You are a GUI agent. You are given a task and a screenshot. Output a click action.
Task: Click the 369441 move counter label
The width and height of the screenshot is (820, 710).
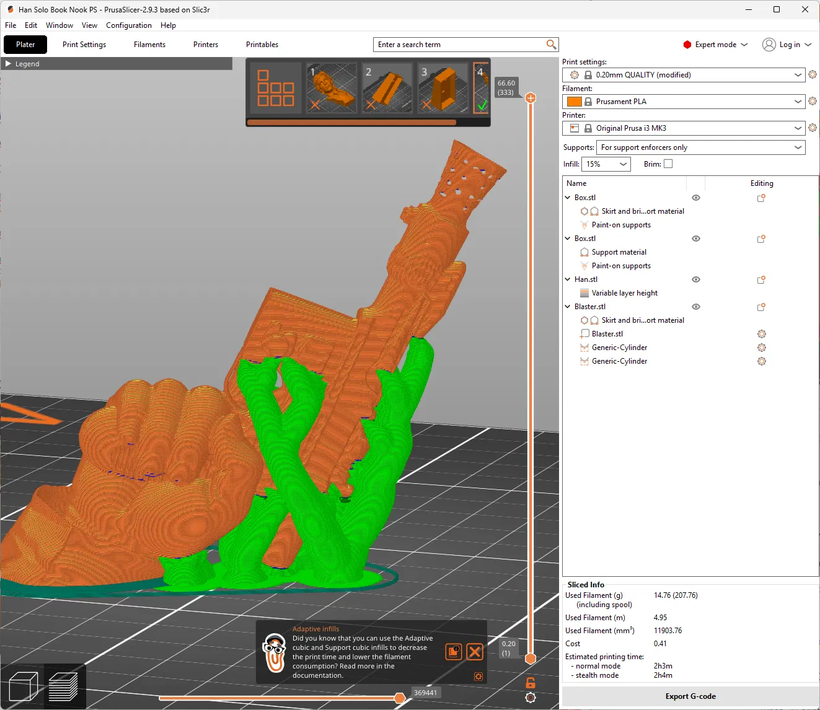coord(425,693)
